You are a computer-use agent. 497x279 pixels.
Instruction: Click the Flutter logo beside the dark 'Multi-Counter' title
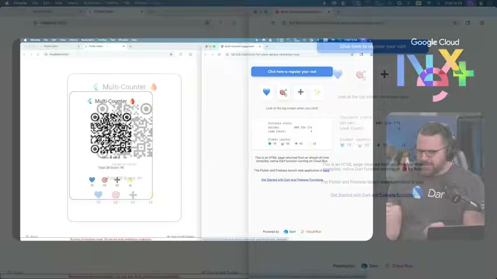(x=90, y=101)
